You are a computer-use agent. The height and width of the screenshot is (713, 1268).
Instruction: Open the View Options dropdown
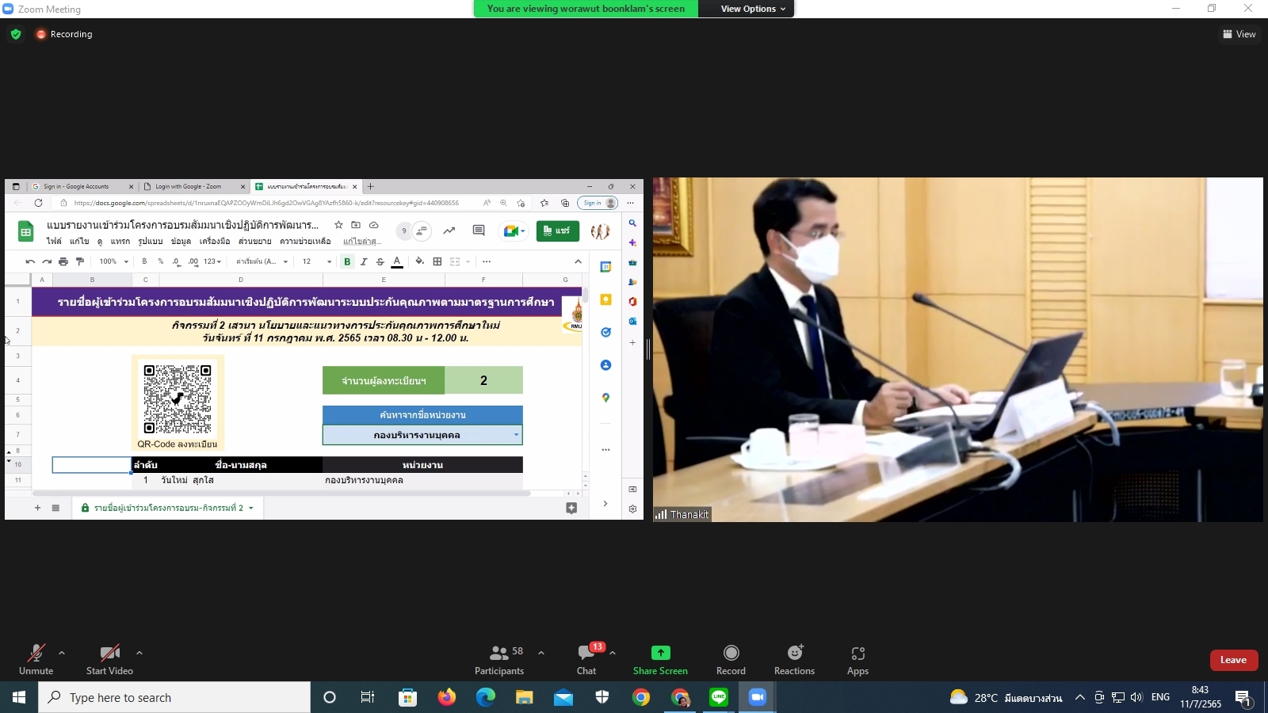tap(753, 9)
